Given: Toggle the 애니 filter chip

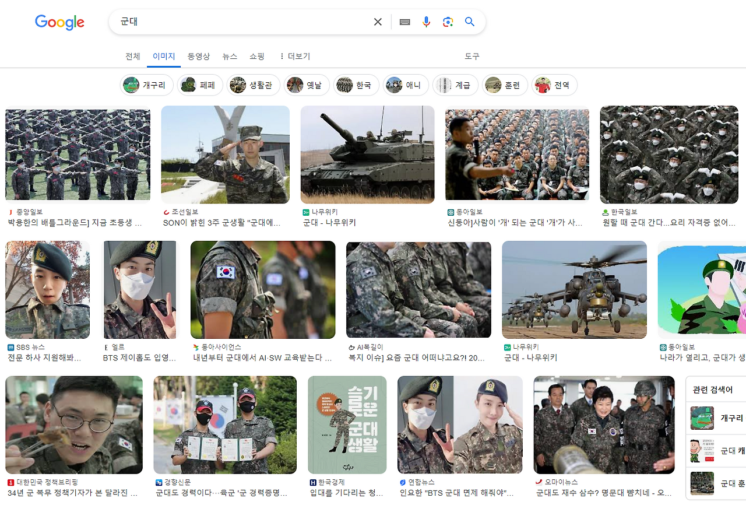Looking at the screenshot, I should click(x=406, y=85).
